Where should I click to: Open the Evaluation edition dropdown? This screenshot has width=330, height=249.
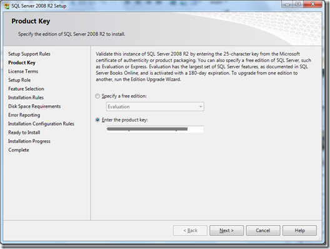tap(155, 106)
